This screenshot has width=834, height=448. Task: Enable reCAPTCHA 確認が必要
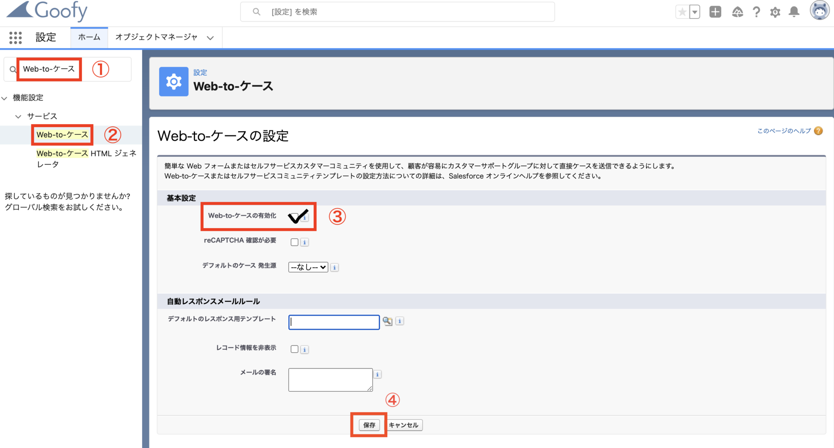(294, 242)
